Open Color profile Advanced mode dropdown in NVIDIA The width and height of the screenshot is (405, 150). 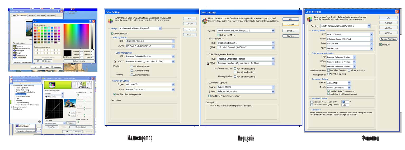coord(55,123)
